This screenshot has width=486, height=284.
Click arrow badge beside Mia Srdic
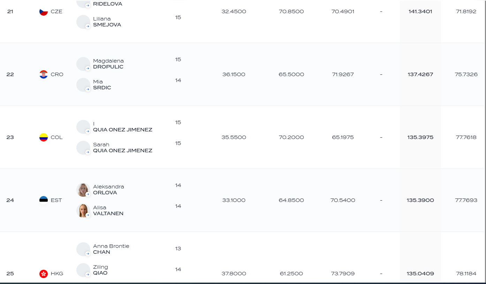point(88,89)
